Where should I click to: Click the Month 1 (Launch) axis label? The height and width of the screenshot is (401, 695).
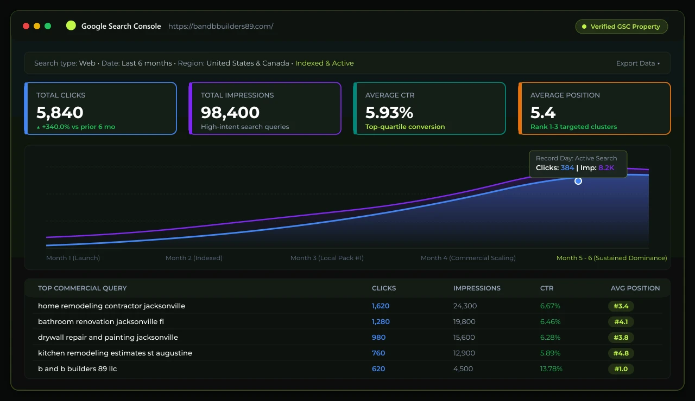pyautogui.click(x=73, y=258)
